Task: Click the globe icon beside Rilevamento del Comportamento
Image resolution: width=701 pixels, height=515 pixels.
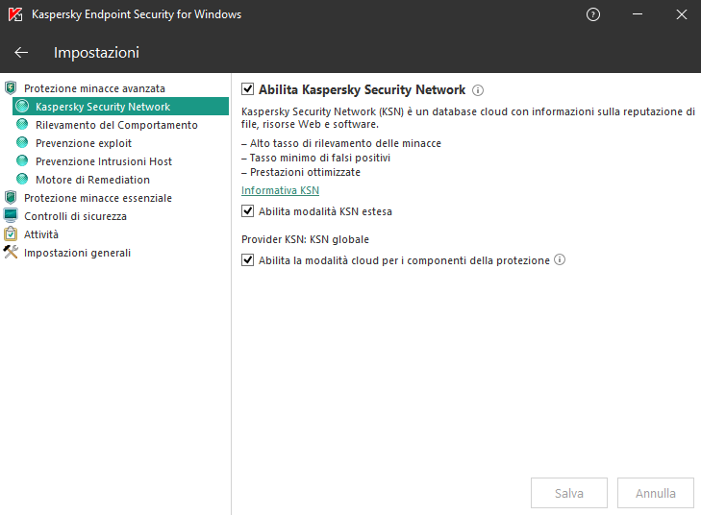Action: click(x=22, y=124)
